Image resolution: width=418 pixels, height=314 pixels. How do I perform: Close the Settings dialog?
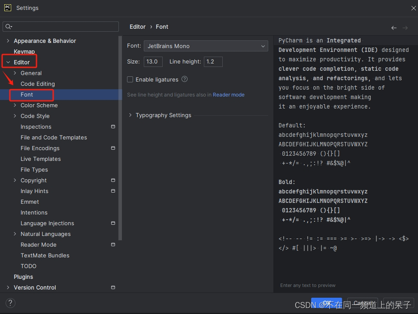point(413,8)
